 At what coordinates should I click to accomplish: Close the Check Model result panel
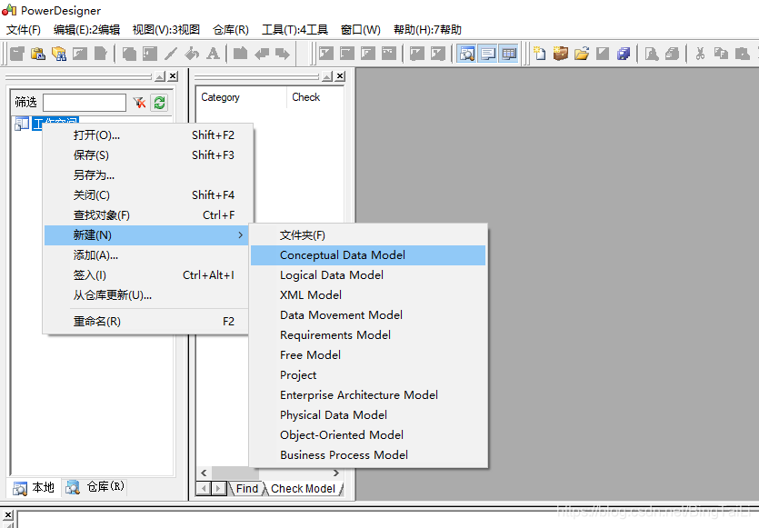pyautogui.click(x=340, y=76)
